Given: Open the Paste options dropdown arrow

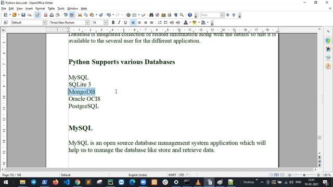Looking at the screenshot, I should [96, 15].
